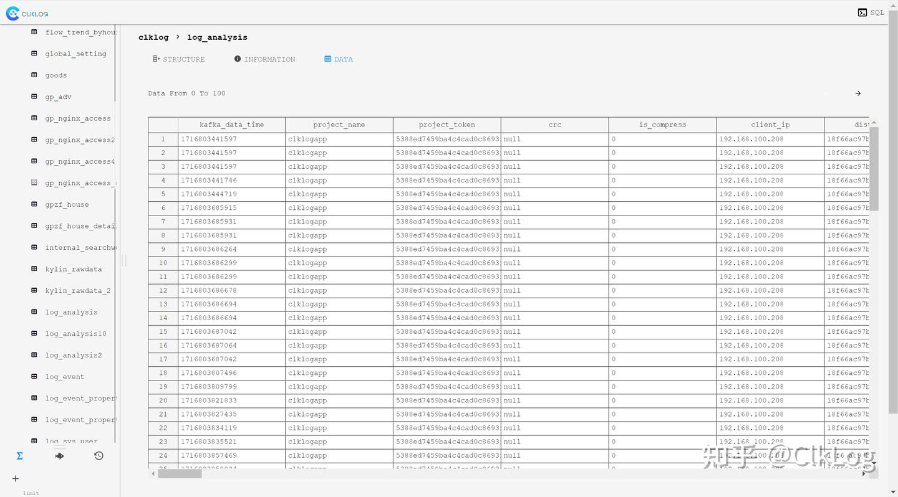Click the table icon beside gp_nginx_access2
Screen dimensions: 898x497
tap(34, 140)
